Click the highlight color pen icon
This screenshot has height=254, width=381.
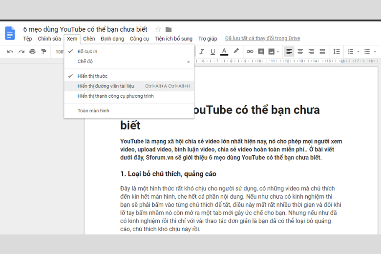236,51
